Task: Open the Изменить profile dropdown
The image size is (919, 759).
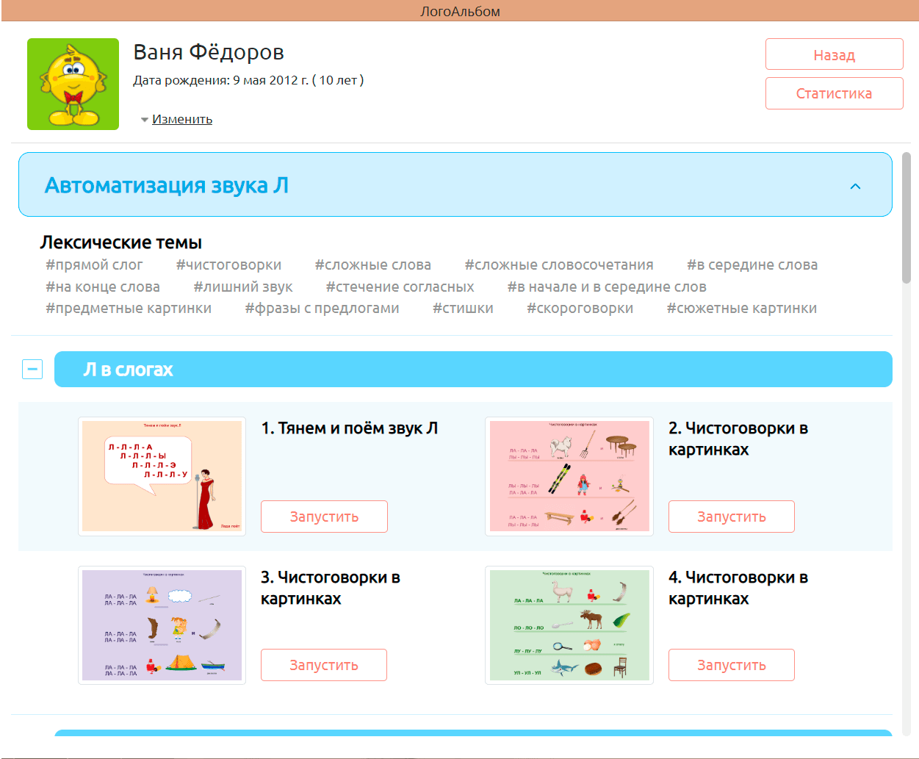Action: pyautogui.click(x=181, y=119)
